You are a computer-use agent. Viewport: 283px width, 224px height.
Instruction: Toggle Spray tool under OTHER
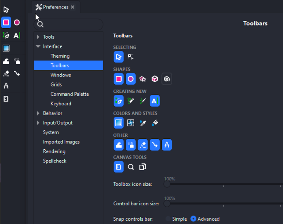tap(131, 145)
